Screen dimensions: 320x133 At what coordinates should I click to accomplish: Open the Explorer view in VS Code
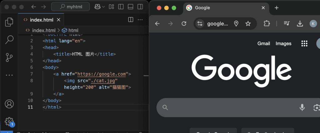9,22
